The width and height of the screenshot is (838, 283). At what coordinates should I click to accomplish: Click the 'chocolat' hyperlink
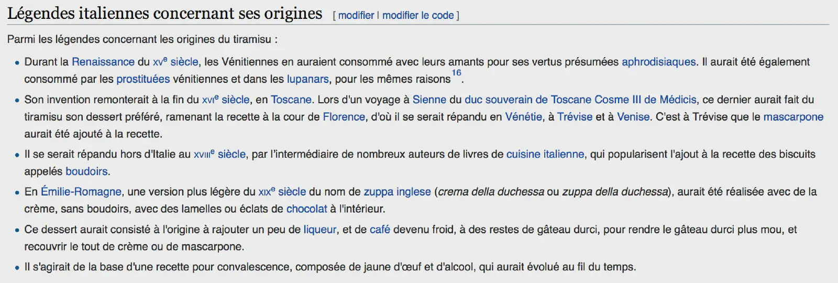pyautogui.click(x=306, y=209)
